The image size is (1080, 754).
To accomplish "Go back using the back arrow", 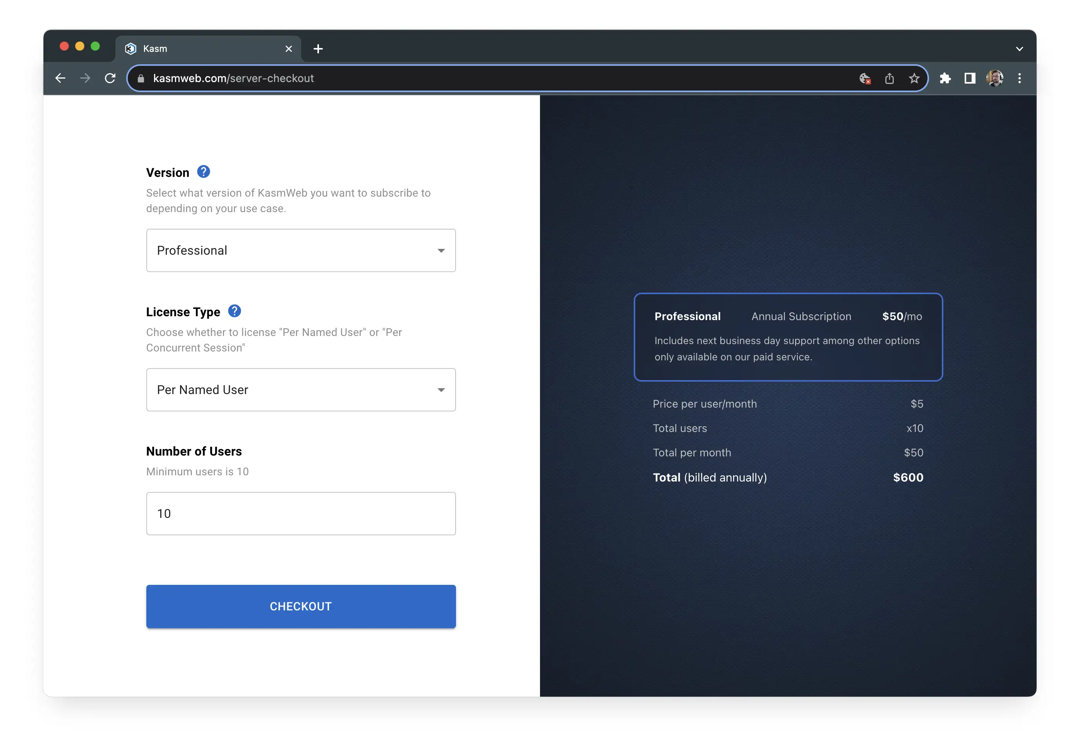I will coord(60,78).
